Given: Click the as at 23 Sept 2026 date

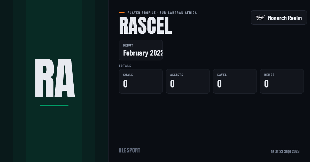Looking at the screenshot, I should pyautogui.click(x=285, y=151).
